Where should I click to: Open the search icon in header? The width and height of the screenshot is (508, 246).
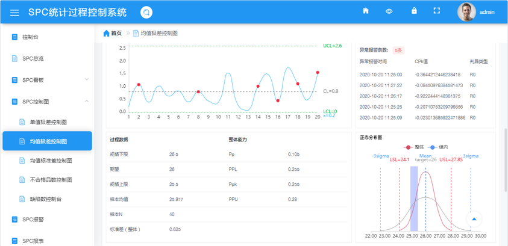[x=146, y=13]
